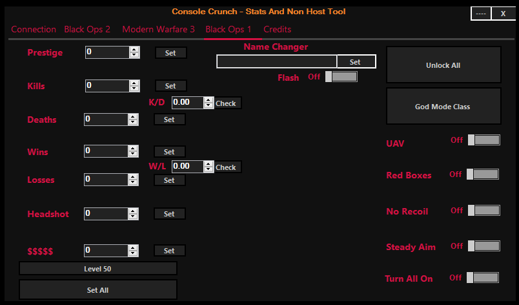The height and width of the screenshot is (305, 519).
Task: Click Check beside the W/L value
Action: (228, 167)
